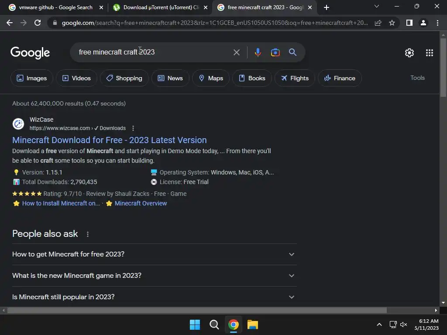Click the network tray icon
The height and width of the screenshot is (335, 447).
393,325
